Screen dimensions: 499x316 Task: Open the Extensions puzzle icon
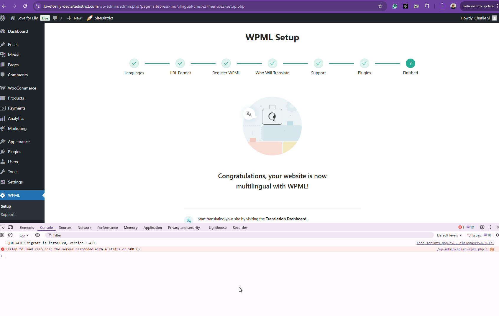click(x=427, y=6)
